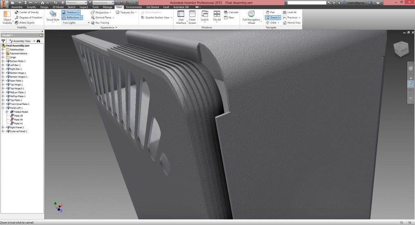Open the Full Navigation Wheel
Screen dimensions: 415x225
[x=251, y=18]
